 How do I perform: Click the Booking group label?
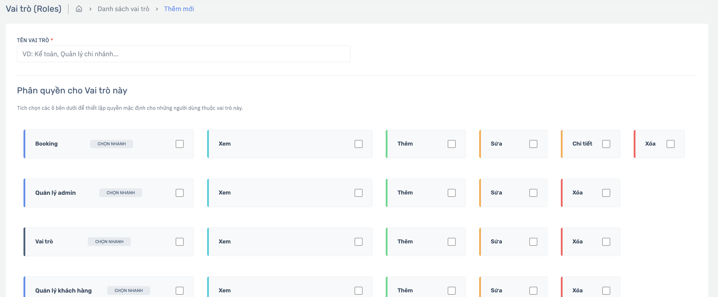(46, 144)
